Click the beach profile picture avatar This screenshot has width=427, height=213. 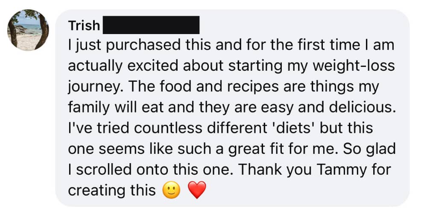point(28,31)
